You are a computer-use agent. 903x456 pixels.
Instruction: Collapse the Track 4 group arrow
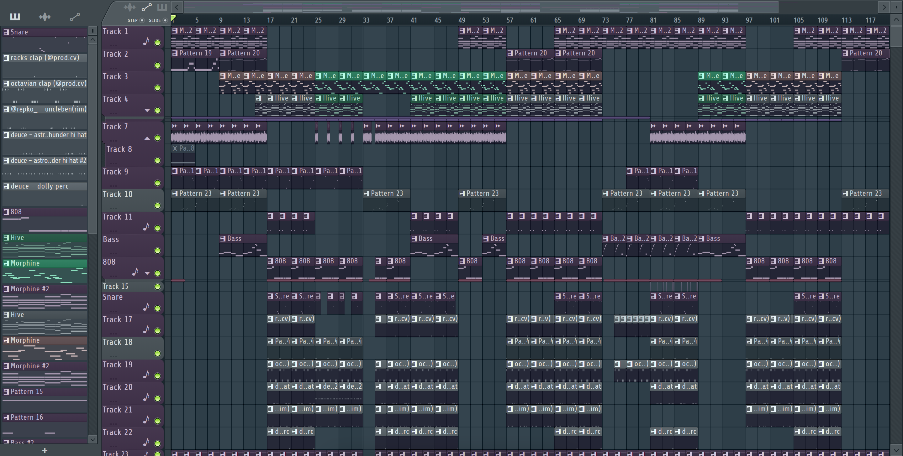[x=147, y=110]
